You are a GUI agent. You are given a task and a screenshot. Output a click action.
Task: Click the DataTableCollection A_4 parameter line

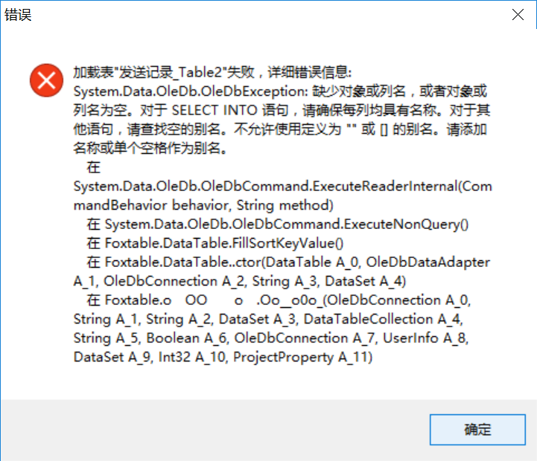click(x=268, y=319)
